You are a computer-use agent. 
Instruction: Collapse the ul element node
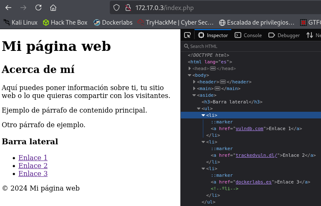pyautogui.click(x=199, y=108)
